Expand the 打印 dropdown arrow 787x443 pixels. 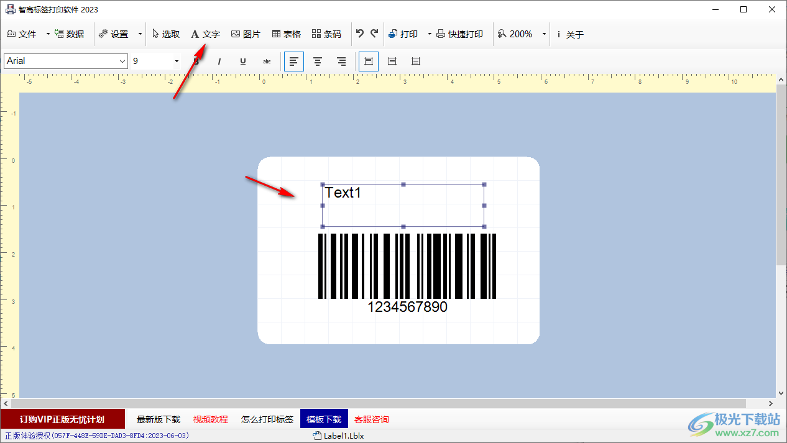click(x=430, y=34)
